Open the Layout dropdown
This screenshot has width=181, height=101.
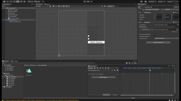173,2
